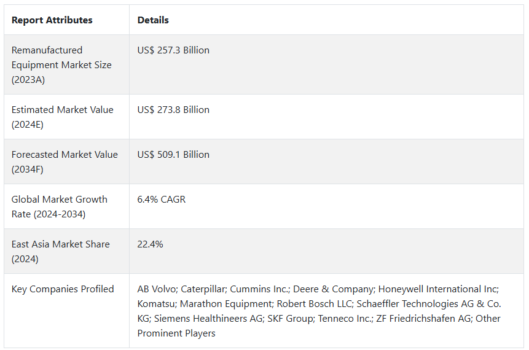Click the AB Volvo company name
This screenshot has height=350, width=529.
[x=156, y=289]
